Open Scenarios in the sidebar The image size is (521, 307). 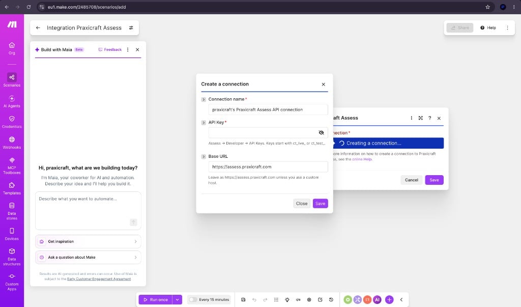click(x=12, y=80)
